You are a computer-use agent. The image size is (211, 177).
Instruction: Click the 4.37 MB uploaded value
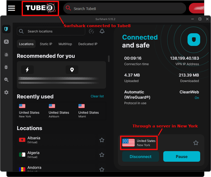coord(132,75)
